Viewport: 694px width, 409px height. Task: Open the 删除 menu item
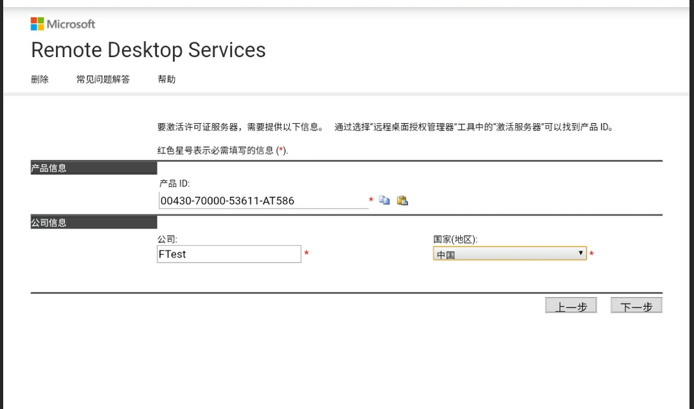pyautogui.click(x=40, y=79)
